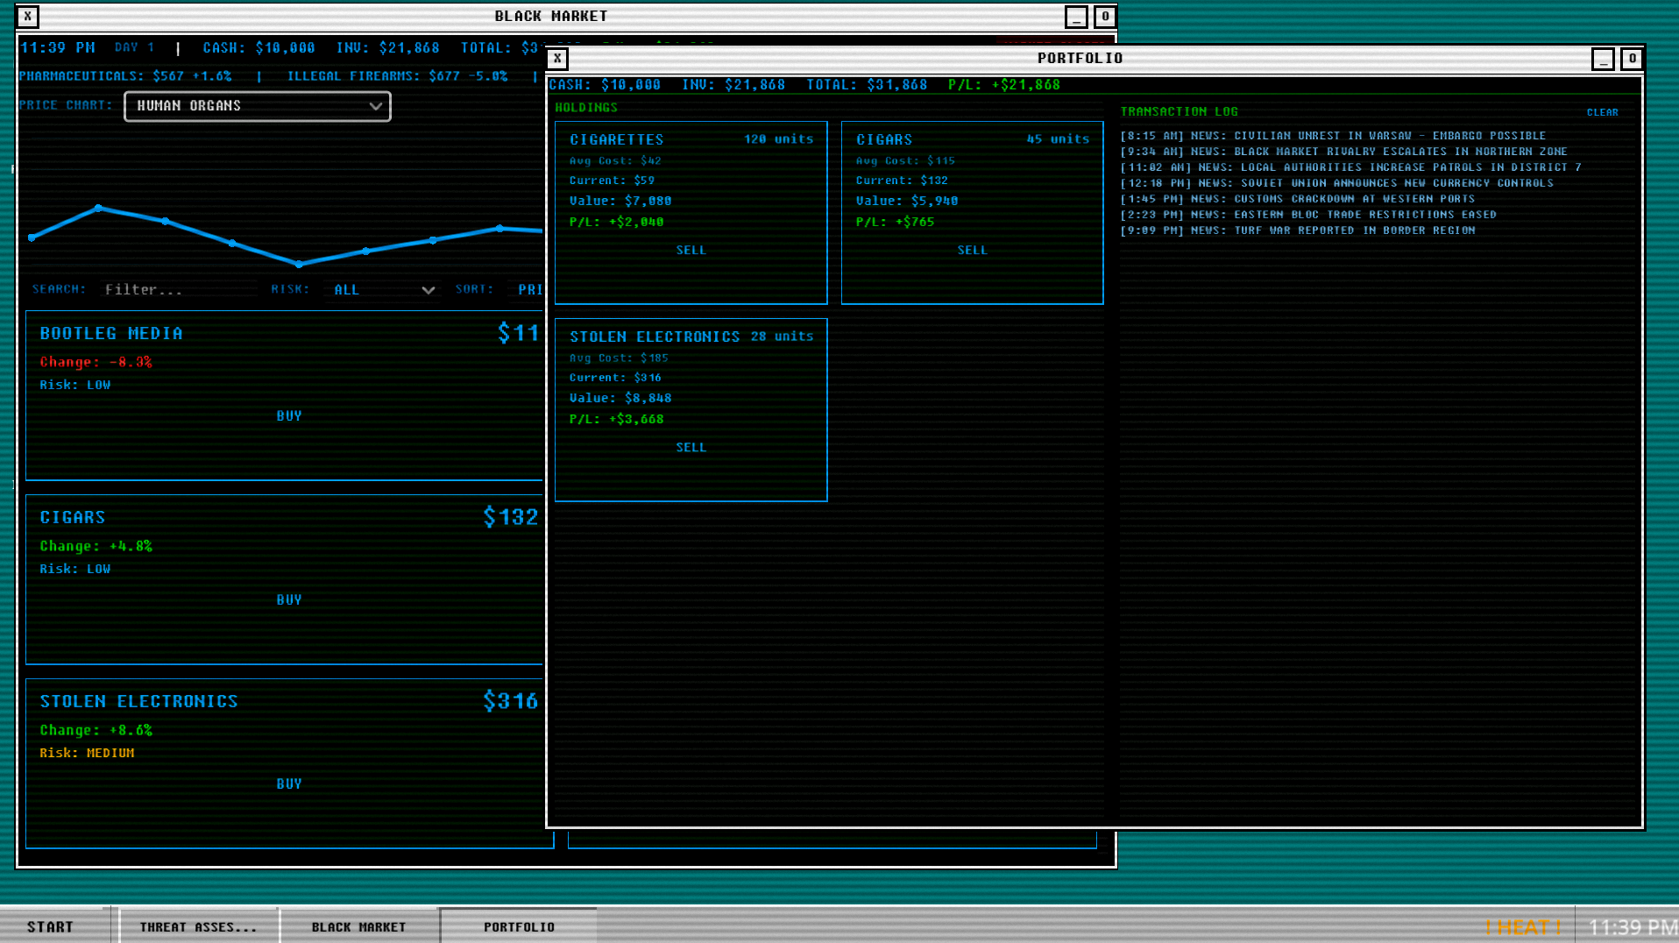Click Cigarettes P/L +$2,040
This screenshot has width=1679, height=943.
[x=617, y=223]
